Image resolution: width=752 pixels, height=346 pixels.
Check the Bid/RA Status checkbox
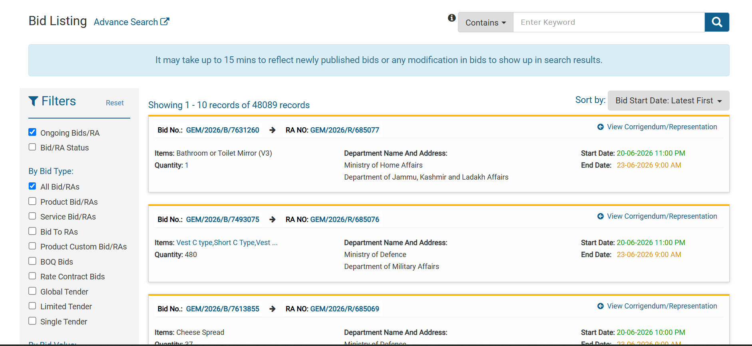[x=32, y=147]
